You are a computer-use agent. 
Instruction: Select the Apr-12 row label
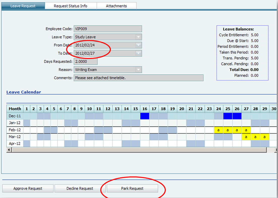(15, 144)
